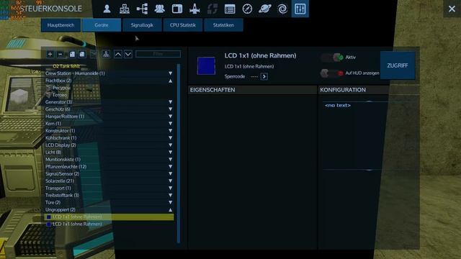Image resolution: width=461 pixels, height=259 pixels.
Task: Toggle the Auf HUD anzeigen switch
Action: 332,73
